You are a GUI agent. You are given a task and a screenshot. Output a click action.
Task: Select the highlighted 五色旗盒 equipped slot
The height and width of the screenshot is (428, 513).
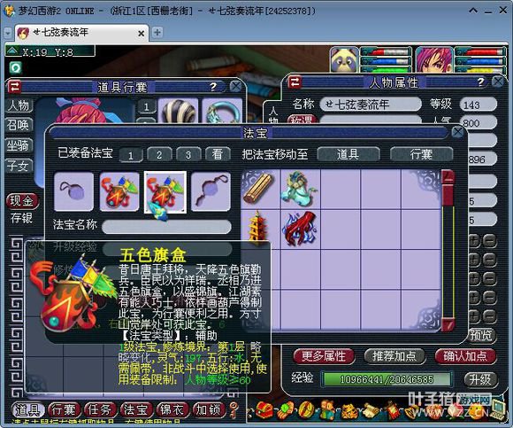pyautogui.click(x=165, y=192)
